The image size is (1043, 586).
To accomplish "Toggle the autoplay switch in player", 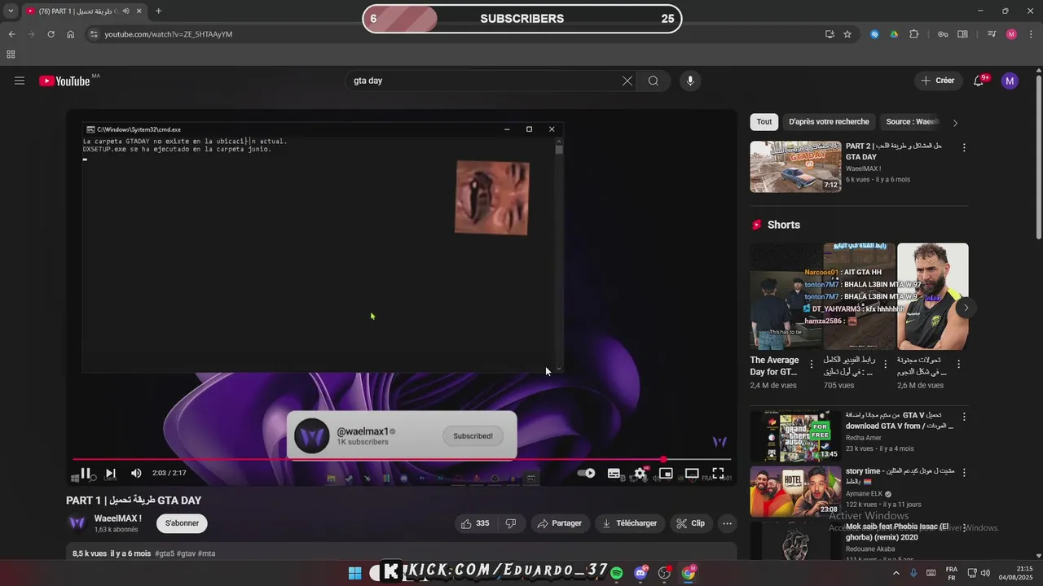I will click(586, 473).
